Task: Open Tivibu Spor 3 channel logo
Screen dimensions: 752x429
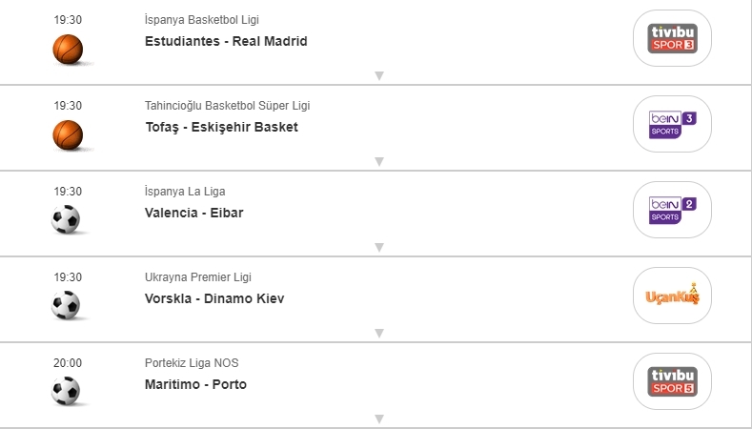Action: click(x=672, y=38)
